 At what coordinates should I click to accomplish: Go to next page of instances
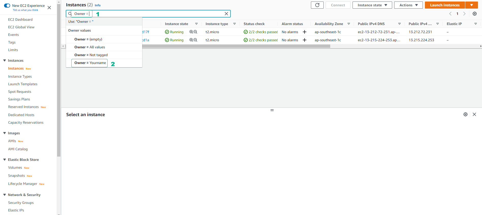[x=464, y=14]
